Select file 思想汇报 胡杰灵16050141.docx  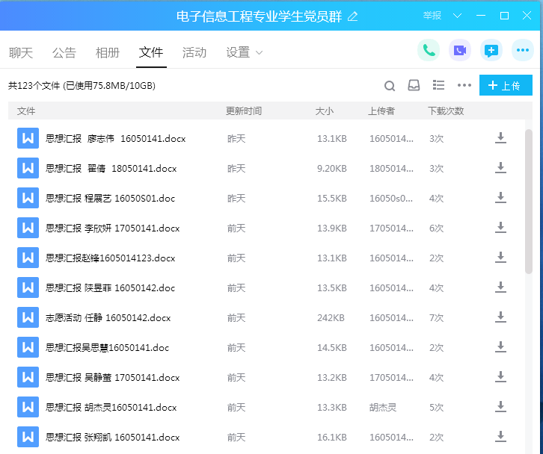pos(111,408)
